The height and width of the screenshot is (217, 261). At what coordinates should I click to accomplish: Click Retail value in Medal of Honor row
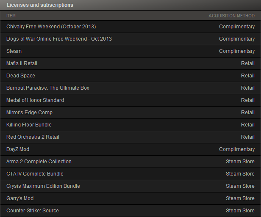248,100
